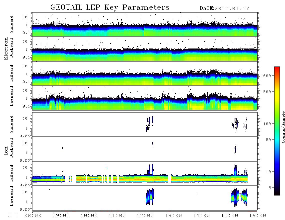The image size is (285, 220).
Task: Click the Ion Duskward streak near 15:15
Action: point(235,149)
